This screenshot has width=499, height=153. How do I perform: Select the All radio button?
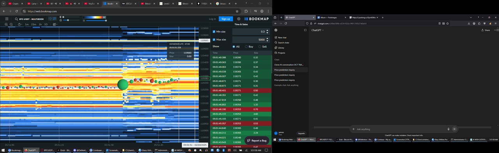click(x=234, y=46)
